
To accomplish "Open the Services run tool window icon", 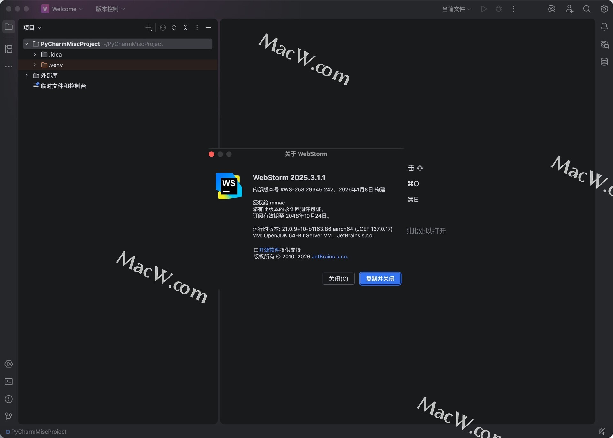I will coord(9,364).
